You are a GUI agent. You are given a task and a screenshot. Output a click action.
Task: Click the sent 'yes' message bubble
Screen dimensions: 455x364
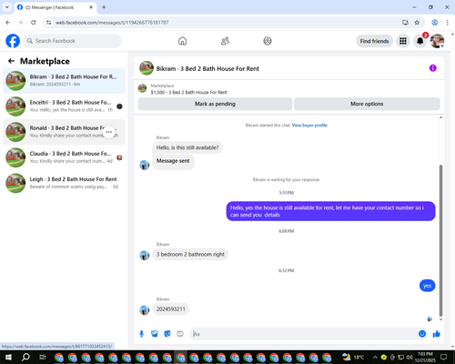tap(427, 286)
